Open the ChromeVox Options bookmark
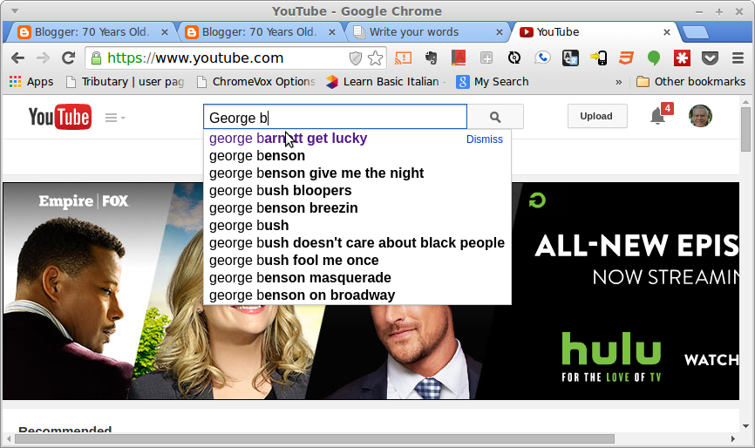The image size is (755, 448). pyautogui.click(x=256, y=82)
